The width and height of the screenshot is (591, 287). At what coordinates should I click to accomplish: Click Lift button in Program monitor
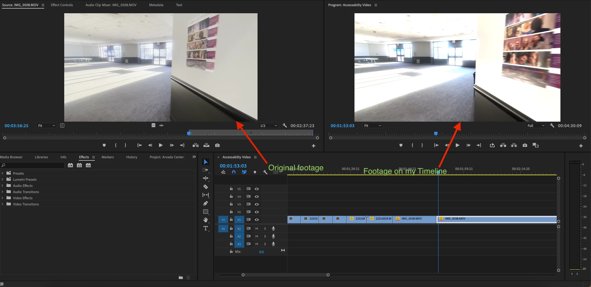click(x=503, y=145)
